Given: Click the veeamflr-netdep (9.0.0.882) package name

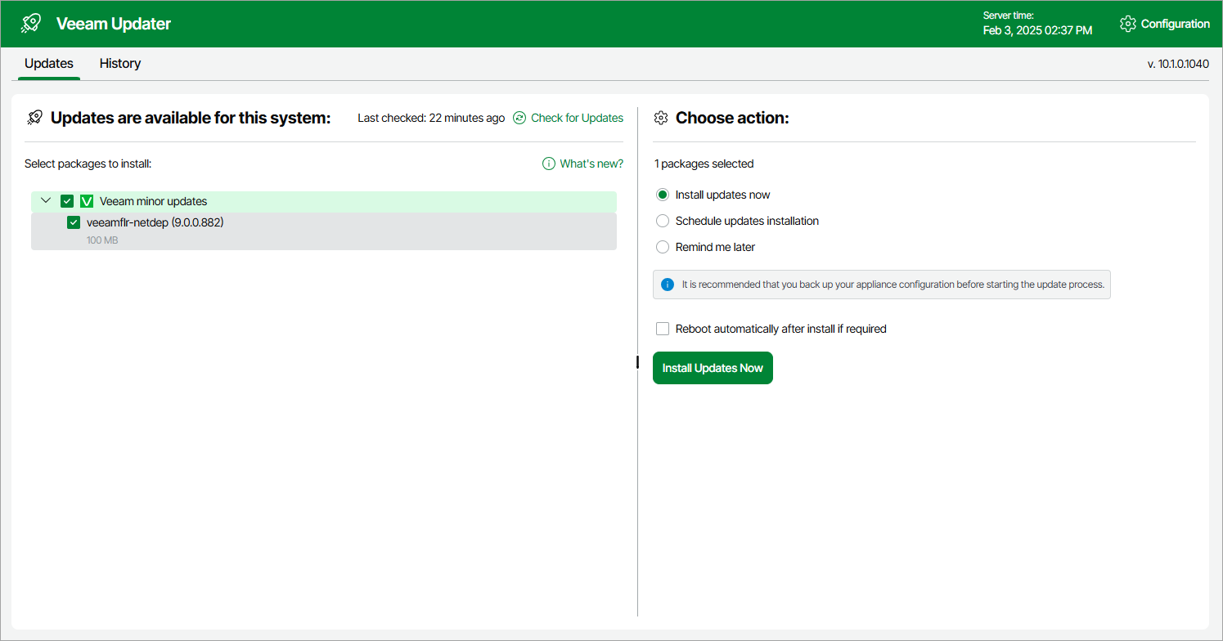Looking at the screenshot, I should pos(155,222).
